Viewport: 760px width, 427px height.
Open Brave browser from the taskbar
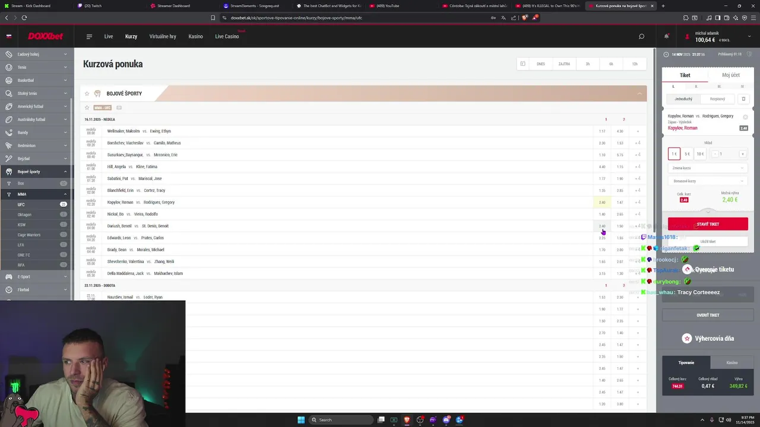point(407,420)
